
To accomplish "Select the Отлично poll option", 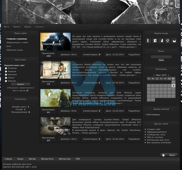I will coord(6,69).
